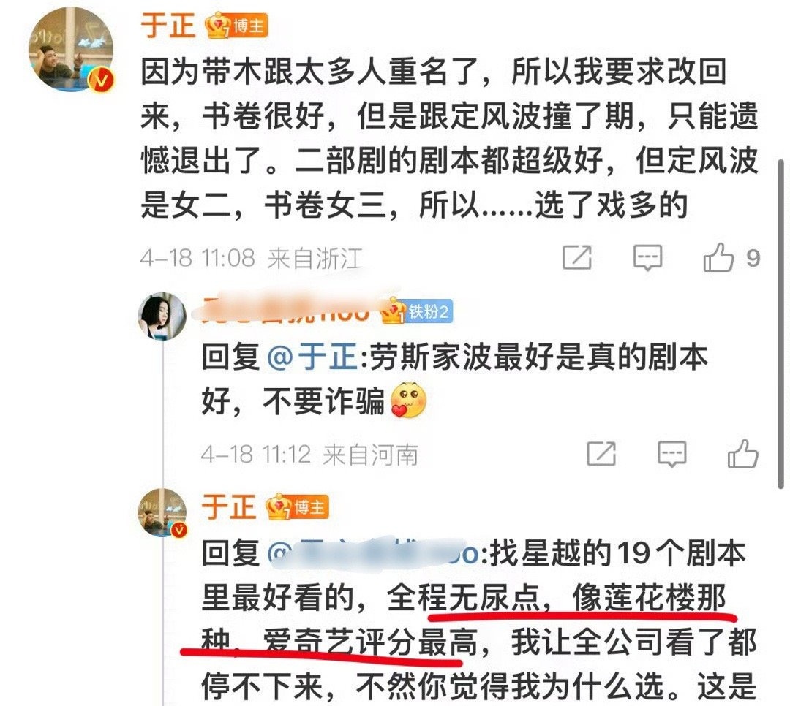Viewport: 790px width, 706px height.
Task: Click the 4-18 11:12 来自河南 timestamp
Action: [309, 455]
